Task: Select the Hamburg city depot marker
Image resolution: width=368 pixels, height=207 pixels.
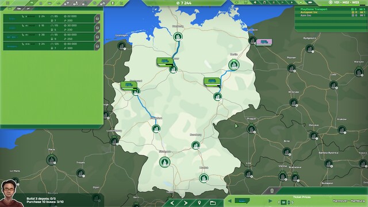Action: (178, 37)
